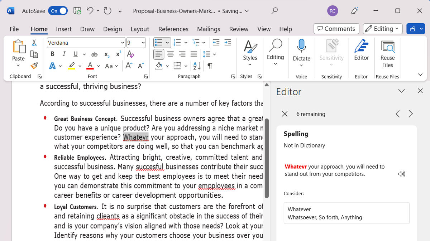Image resolution: width=430 pixels, height=241 pixels.
Task: Apply strikethrough formatting
Action: tap(94, 54)
